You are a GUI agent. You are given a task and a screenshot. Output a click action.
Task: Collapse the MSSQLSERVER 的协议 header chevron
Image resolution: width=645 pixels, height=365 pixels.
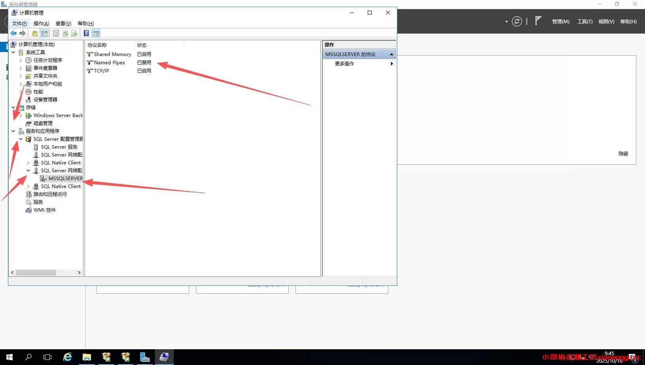[391, 54]
